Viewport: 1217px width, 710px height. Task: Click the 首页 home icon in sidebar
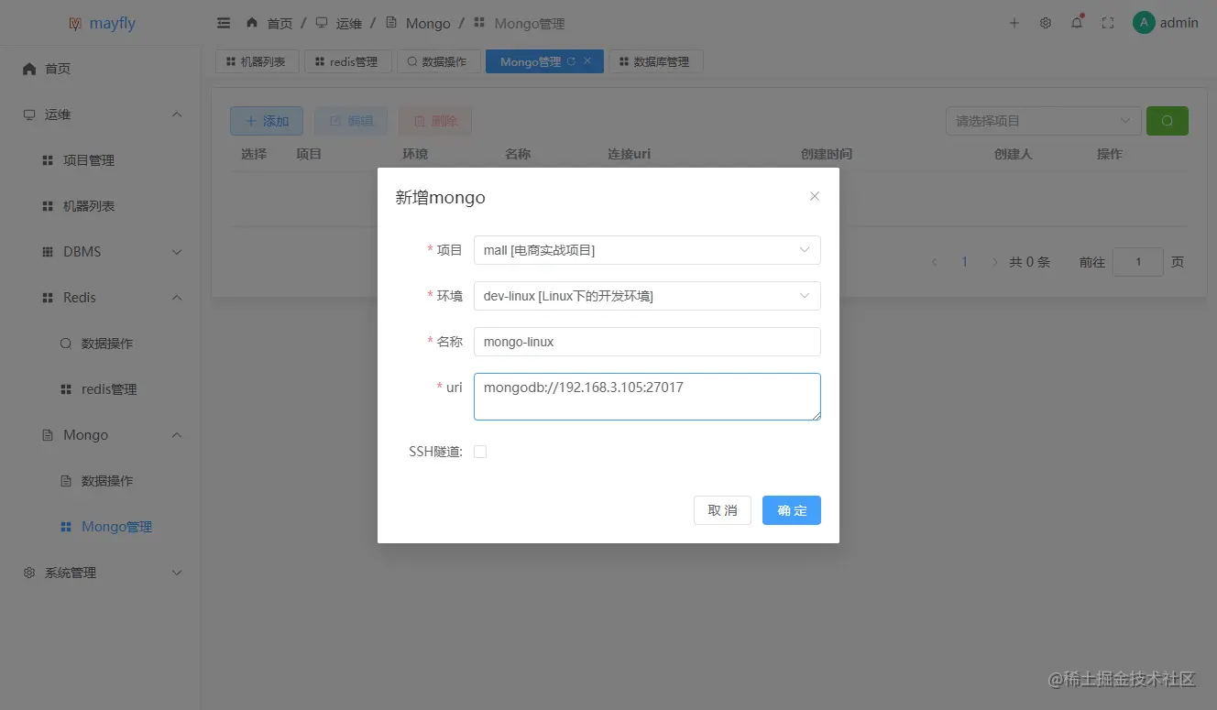(29, 69)
